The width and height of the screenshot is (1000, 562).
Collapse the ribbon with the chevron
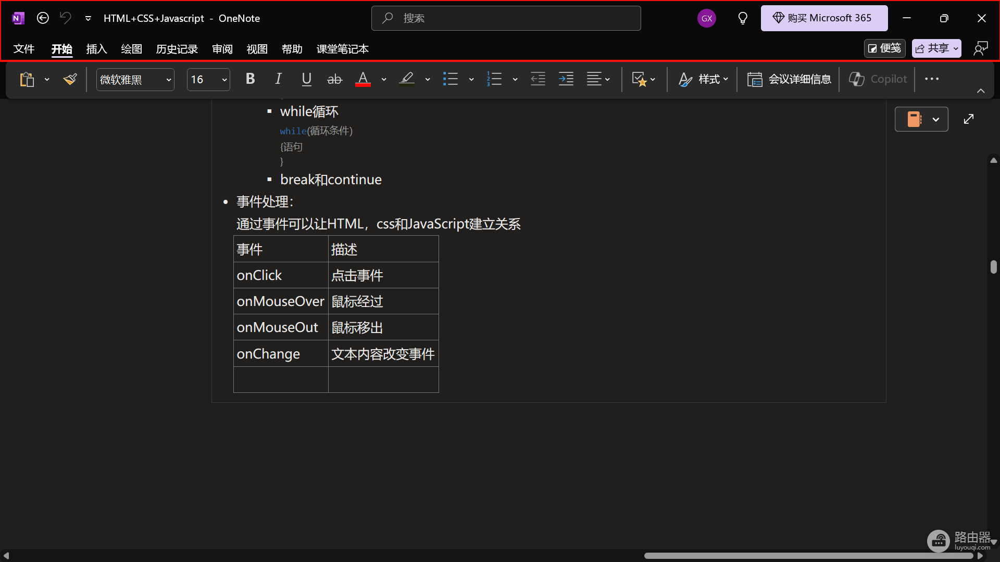[x=981, y=91]
